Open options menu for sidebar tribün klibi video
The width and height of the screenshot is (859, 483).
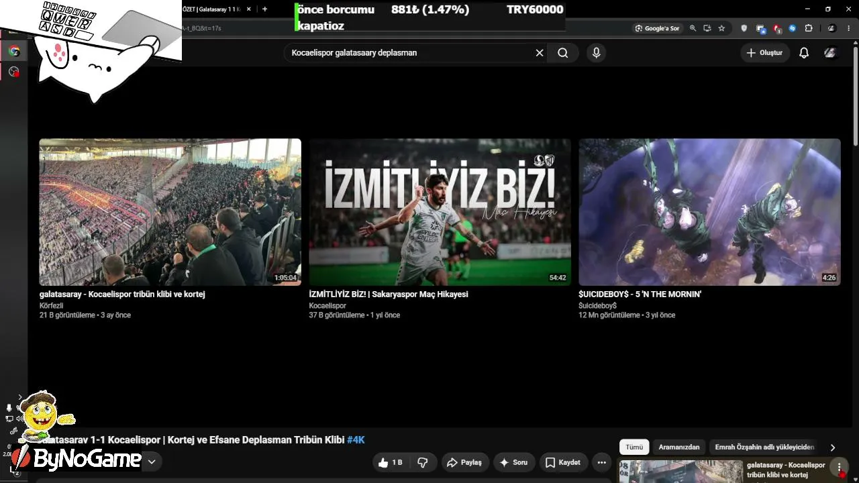pos(839,468)
